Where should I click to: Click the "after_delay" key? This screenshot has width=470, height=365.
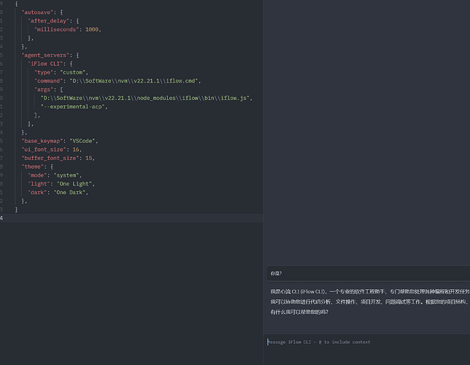49,21
